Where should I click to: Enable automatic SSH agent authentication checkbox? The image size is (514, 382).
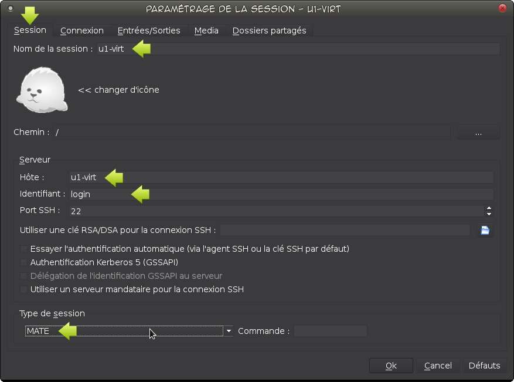point(24,249)
